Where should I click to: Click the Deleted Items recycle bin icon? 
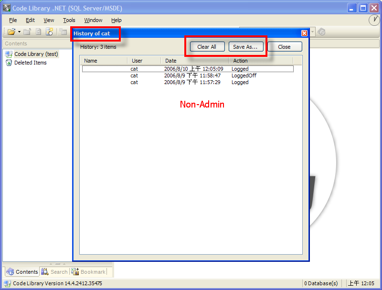click(x=9, y=63)
